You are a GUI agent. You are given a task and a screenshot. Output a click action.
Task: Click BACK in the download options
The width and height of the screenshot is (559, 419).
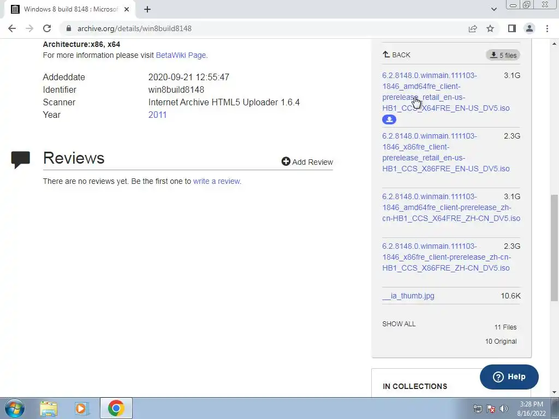(x=396, y=55)
